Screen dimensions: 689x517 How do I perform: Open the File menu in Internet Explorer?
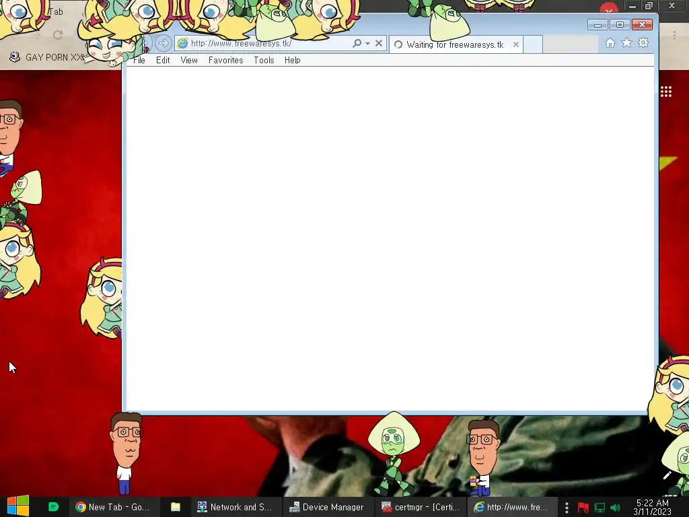139,60
